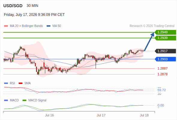Click the 1.2887 support level value
Viewport: 177px width, 120px height.
[x=162, y=68]
